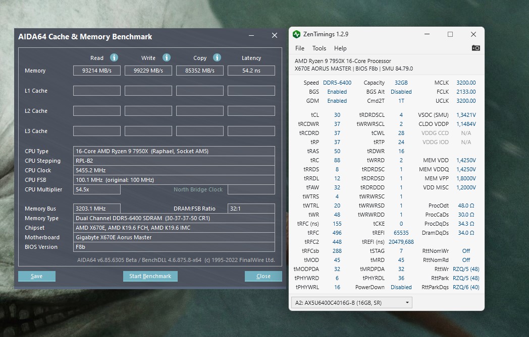Click the Save button in AIDA64
The width and height of the screenshot is (529, 337).
37,276
